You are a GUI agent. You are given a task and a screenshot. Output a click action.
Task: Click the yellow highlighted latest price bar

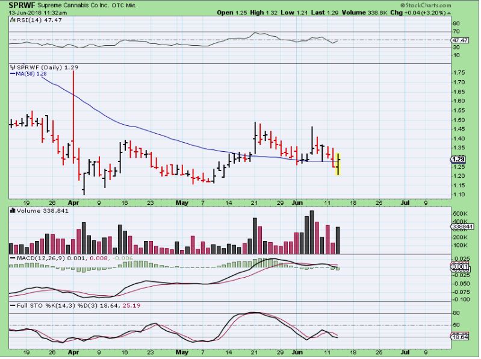pos(338,164)
